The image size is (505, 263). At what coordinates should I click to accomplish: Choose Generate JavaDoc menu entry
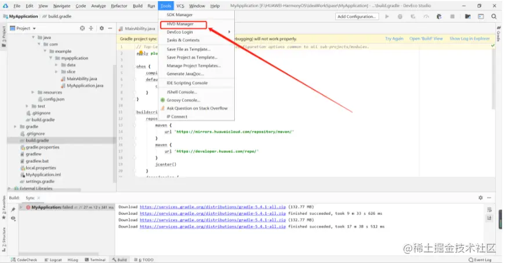click(185, 74)
